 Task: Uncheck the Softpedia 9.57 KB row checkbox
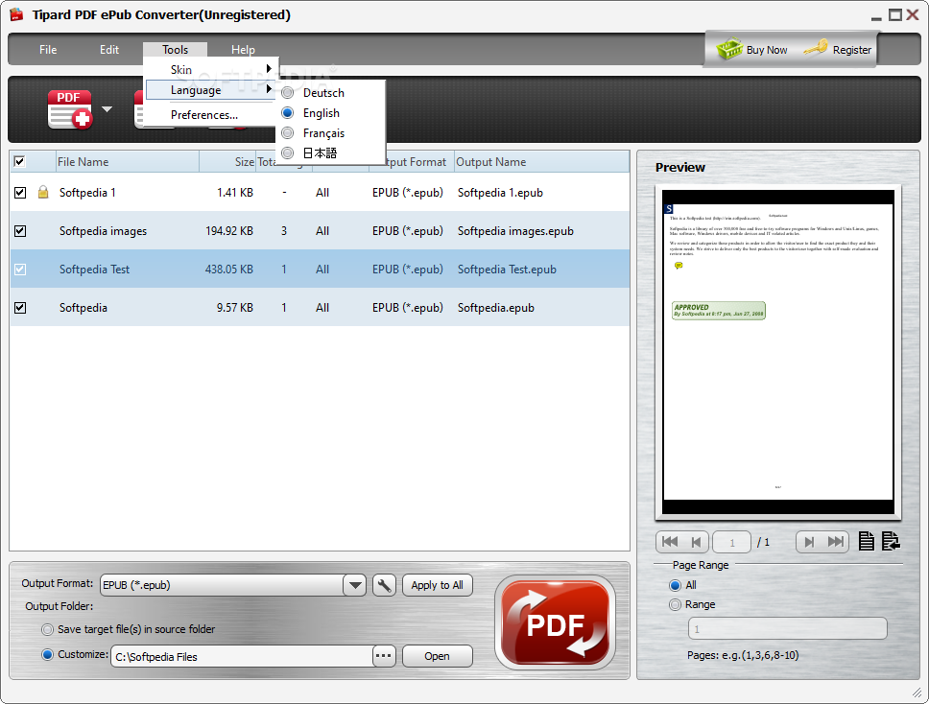pyautogui.click(x=20, y=308)
